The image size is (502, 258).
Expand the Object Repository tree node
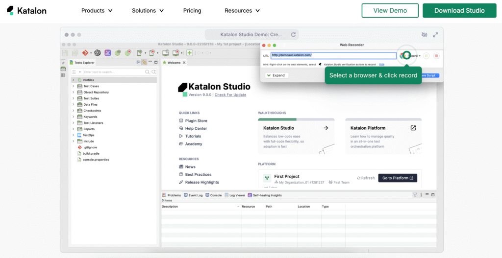tap(74, 92)
